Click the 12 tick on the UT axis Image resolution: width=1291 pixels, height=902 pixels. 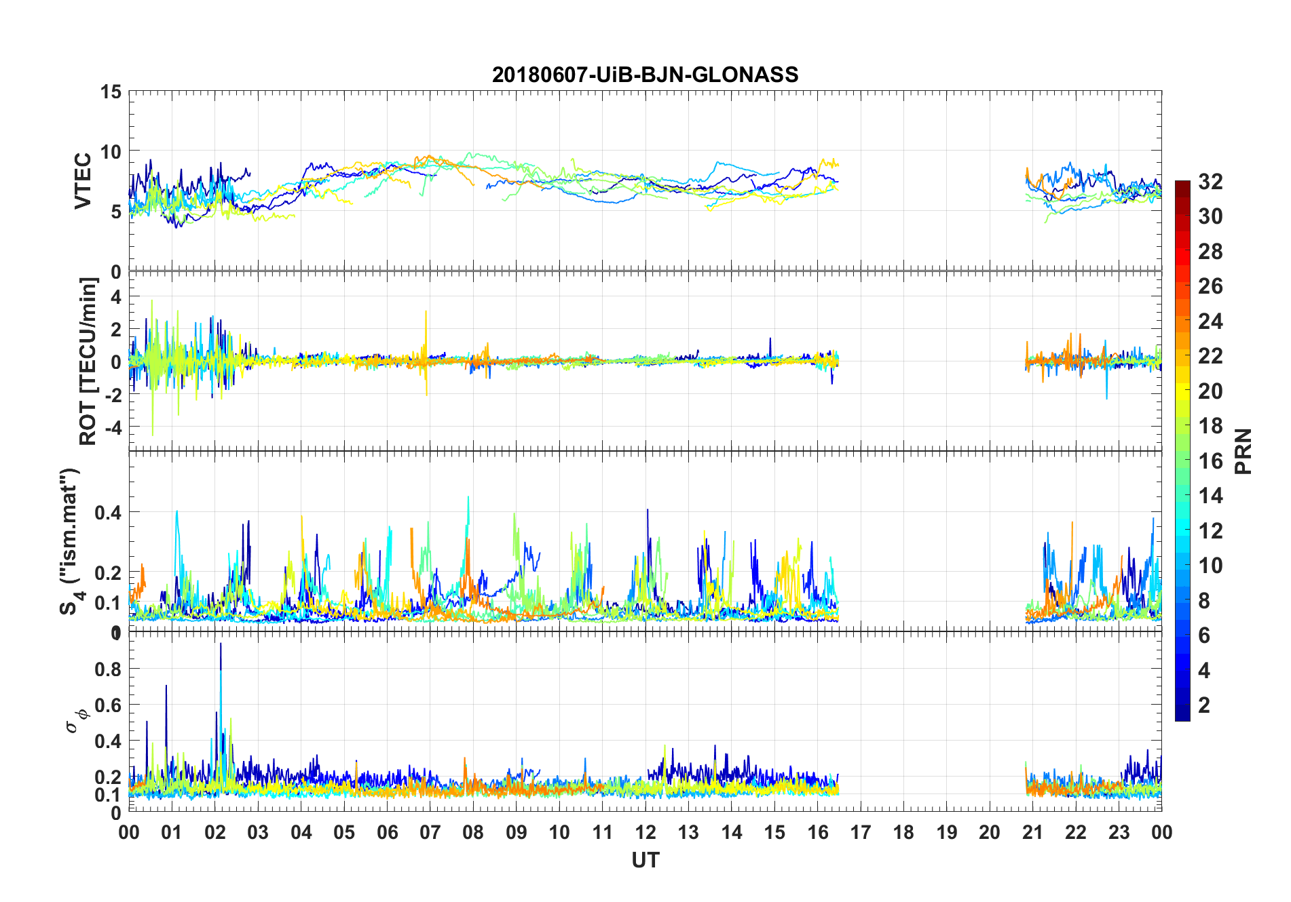pyautogui.click(x=645, y=832)
